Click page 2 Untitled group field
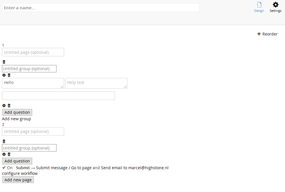The width and height of the screenshot is (285, 192). 29,148
